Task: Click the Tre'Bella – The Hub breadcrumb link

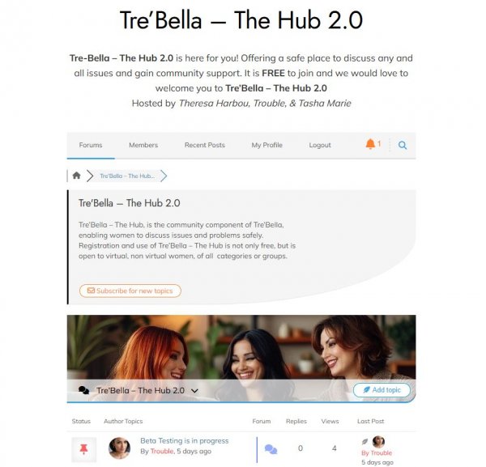Action: (x=127, y=176)
